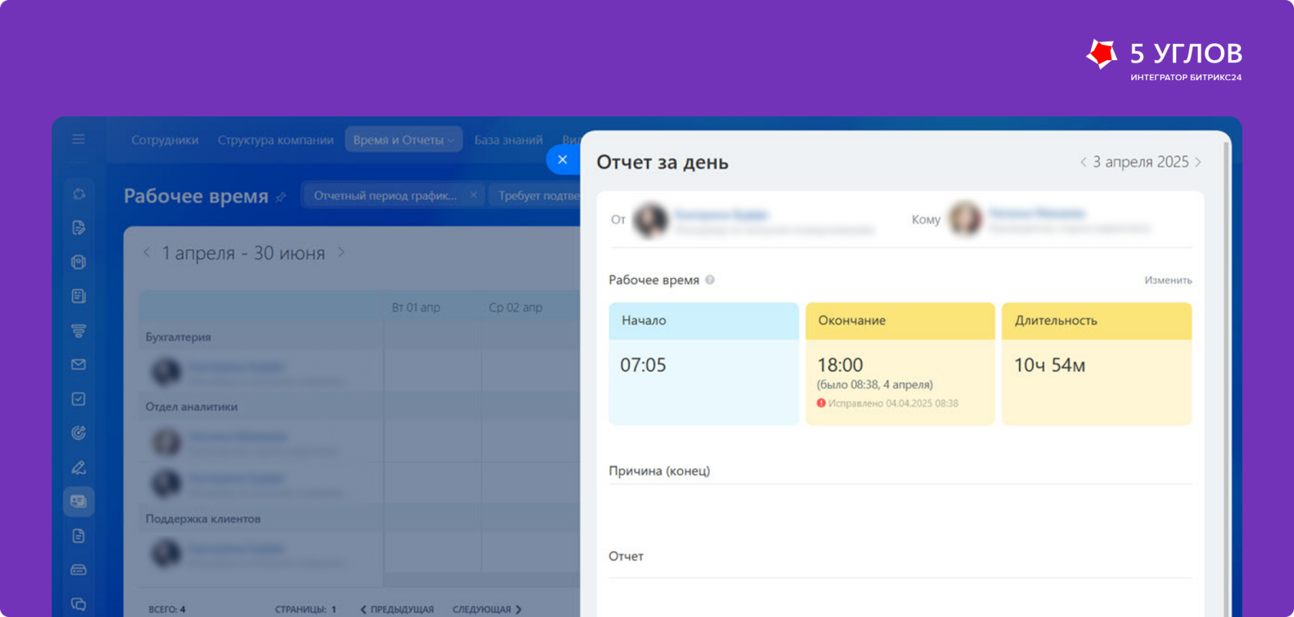Viewport: 1294px width, 617px height.
Task: Click the Вт 01 апр column header
Action: pos(416,307)
